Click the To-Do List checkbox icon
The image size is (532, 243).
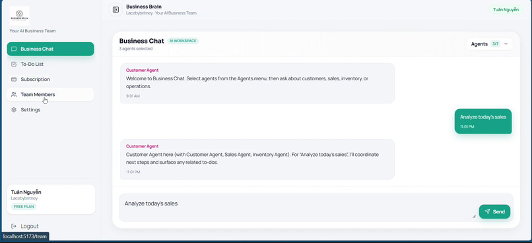14,64
